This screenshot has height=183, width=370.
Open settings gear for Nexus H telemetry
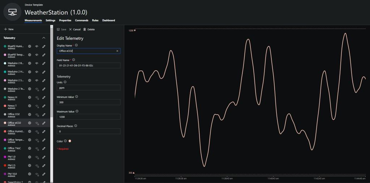tap(30, 97)
